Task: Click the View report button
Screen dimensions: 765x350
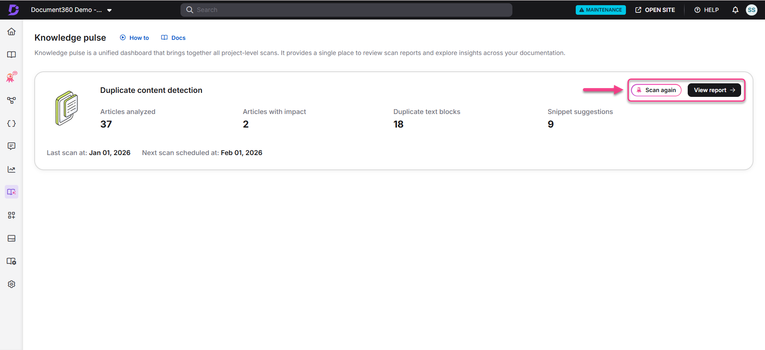Action: [x=714, y=90]
